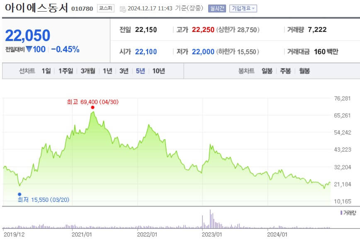This screenshot has height=242, width=360.
Task: Click the -0.45% change value
Action: pyautogui.click(x=65, y=49)
